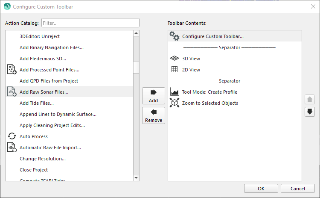
Task: Click the Automatic Raw File Import icon
Action: tap(12, 148)
